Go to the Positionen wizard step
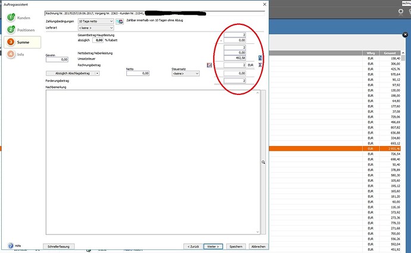Screen dimensions: 411x253 coord(21,30)
